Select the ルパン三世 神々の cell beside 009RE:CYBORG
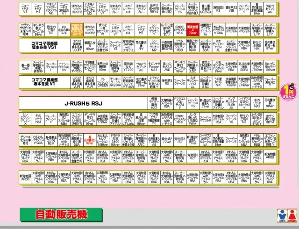Viewport: 299px width, 229px height. pos(167,30)
